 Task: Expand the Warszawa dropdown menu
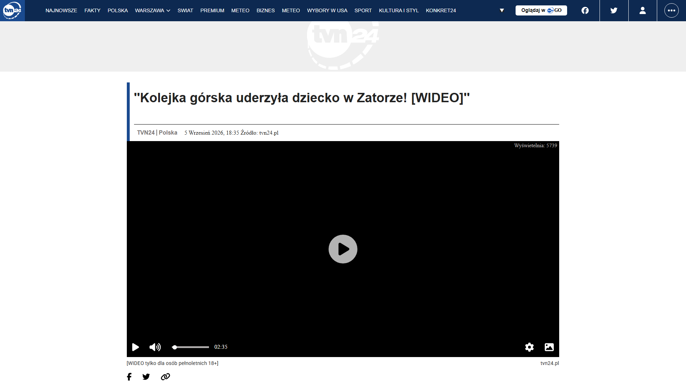click(152, 10)
